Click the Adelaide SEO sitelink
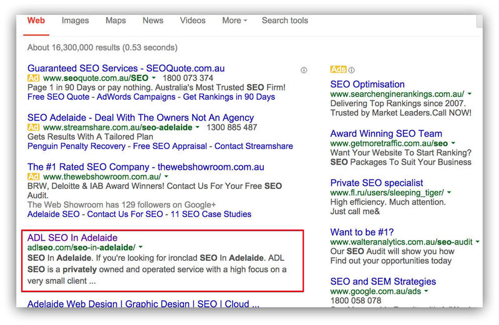The image size is (499, 325). [54, 214]
